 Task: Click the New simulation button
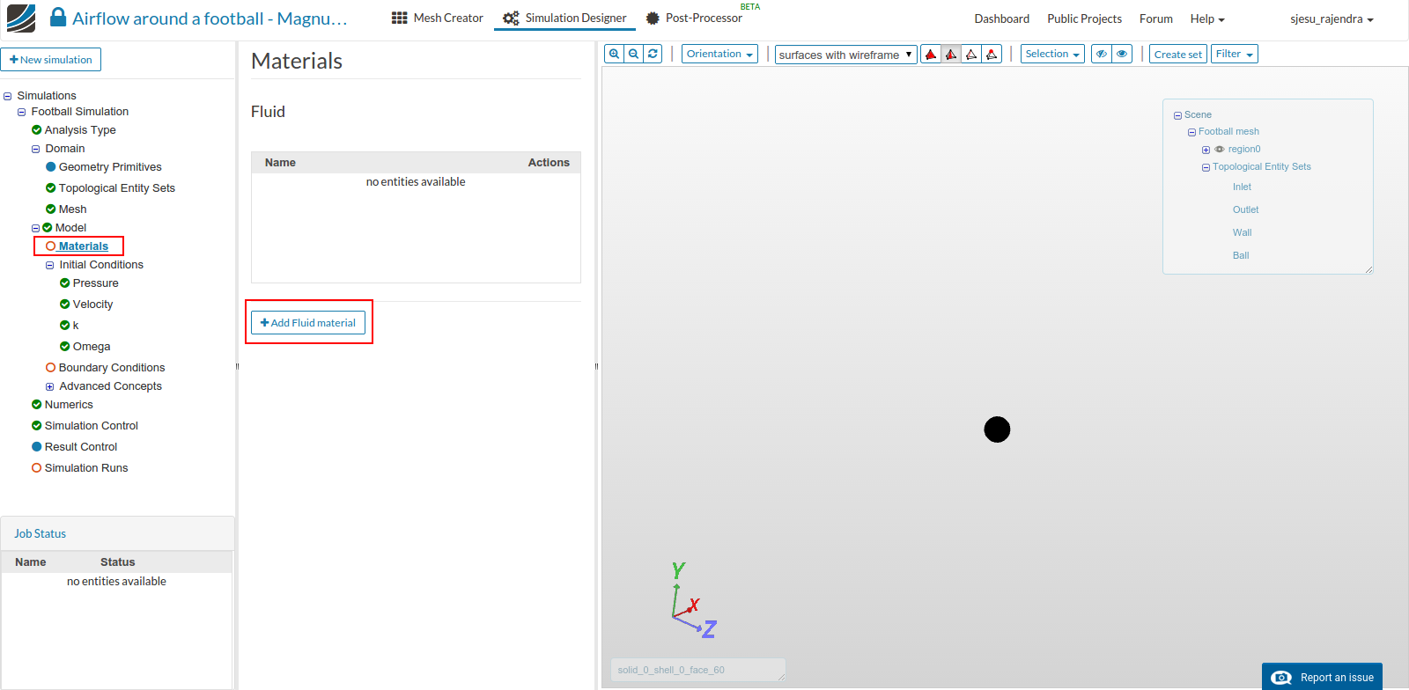(x=51, y=60)
